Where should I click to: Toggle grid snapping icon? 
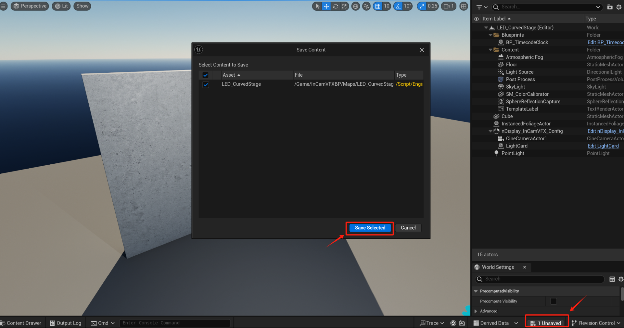tap(378, 6)
